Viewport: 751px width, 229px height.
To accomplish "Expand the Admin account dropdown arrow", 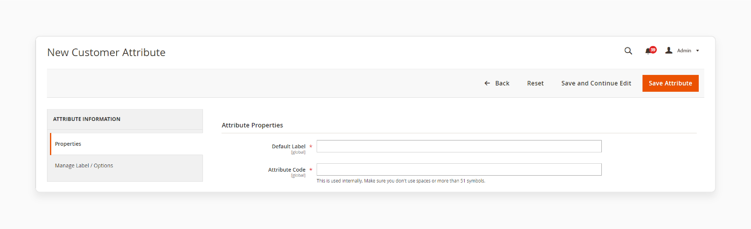I will (697, 51).
